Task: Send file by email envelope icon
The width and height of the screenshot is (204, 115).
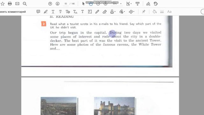Action: 17,4
